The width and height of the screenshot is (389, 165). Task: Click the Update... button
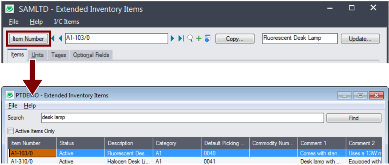[x=360, y=39]
